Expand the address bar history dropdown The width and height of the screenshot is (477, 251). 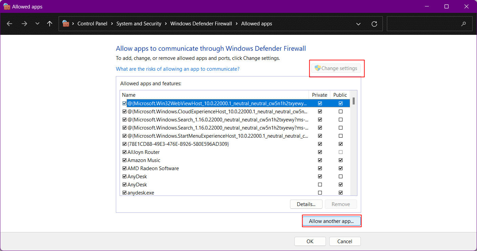coord(358,24)
